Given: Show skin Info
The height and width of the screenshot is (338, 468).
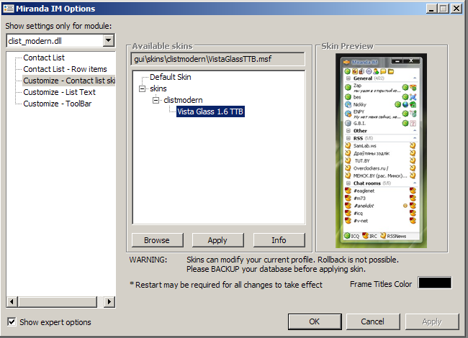Looking at the screenshot, I should click(279, 240).
